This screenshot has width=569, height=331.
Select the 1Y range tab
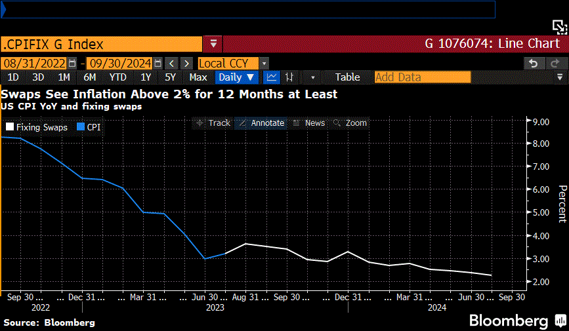pyautogui.click(x=146, y=77)
